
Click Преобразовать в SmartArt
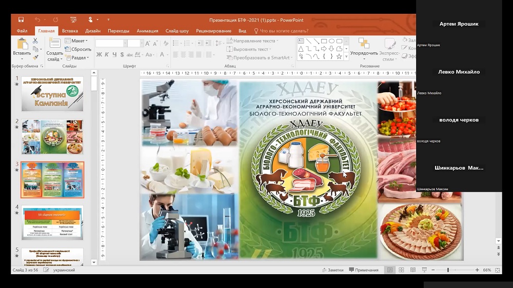(x=259, y=57)
